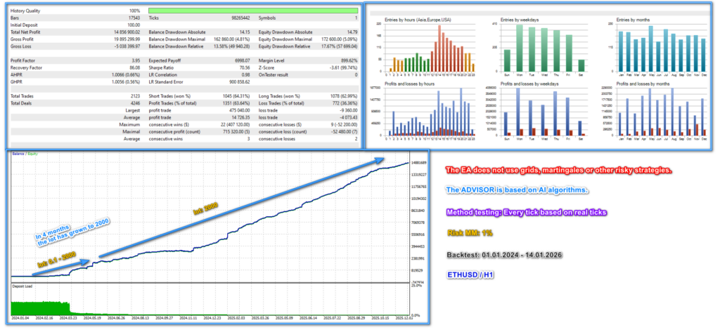Click 'The ADVISOR is based on AI algorithms' text
Screen dimensions: 720x332
[x=517, y=190]
